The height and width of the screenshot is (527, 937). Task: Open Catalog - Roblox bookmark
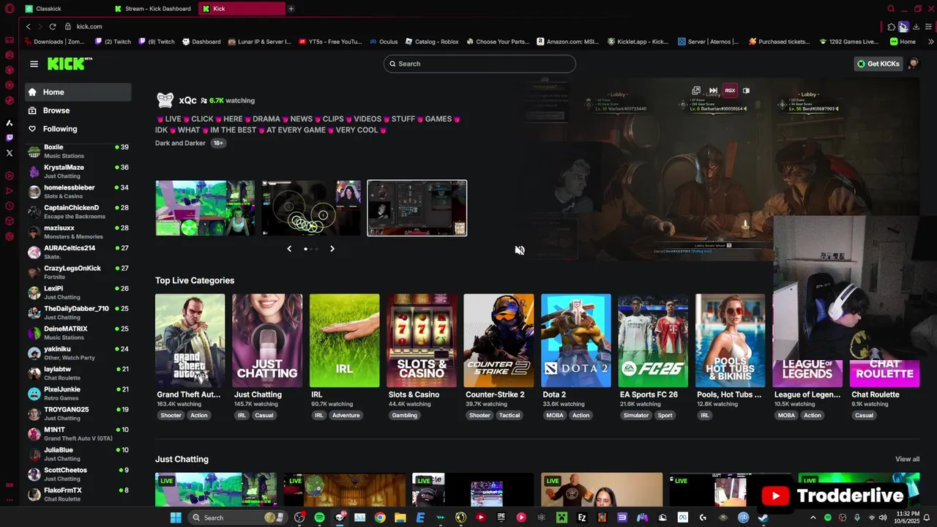[x=432, y=42]
